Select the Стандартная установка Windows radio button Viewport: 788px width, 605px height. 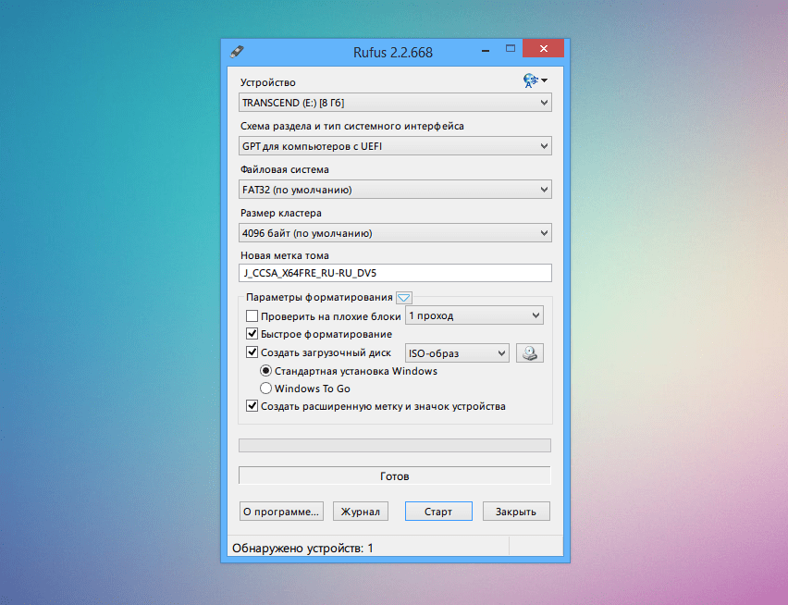click(266, 371)
